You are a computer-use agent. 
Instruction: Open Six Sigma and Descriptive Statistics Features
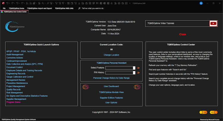tap(27, 96)
